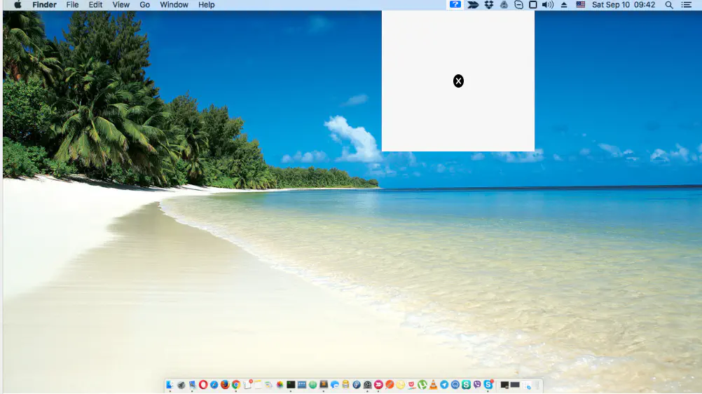Image resolution: width=702 pixels, height=394 pixels.
Task: Open the File menu
Action: (x=72, y=5)
